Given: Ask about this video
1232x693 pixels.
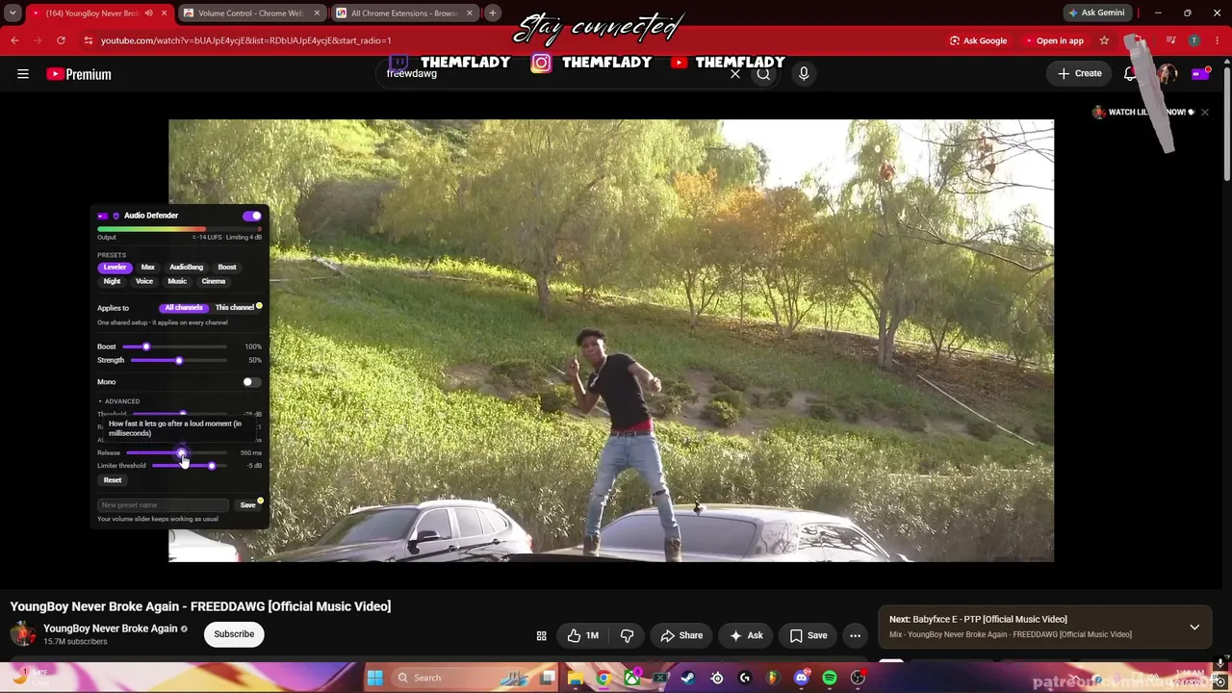Looking at the screenshot, I should pos(747,635).
